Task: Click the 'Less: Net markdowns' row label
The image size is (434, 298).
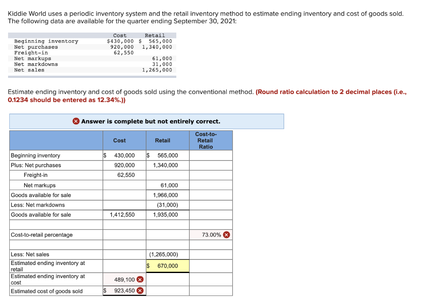Action: (38, 205)
